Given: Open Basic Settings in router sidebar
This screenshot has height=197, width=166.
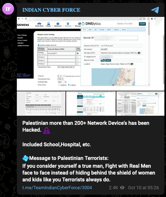Looking at the screenshot, I should pyautogui.click(x=22, y=35).
